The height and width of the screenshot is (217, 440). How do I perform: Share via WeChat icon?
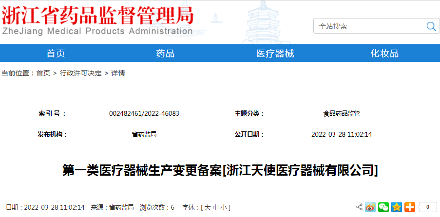[383, 207]
